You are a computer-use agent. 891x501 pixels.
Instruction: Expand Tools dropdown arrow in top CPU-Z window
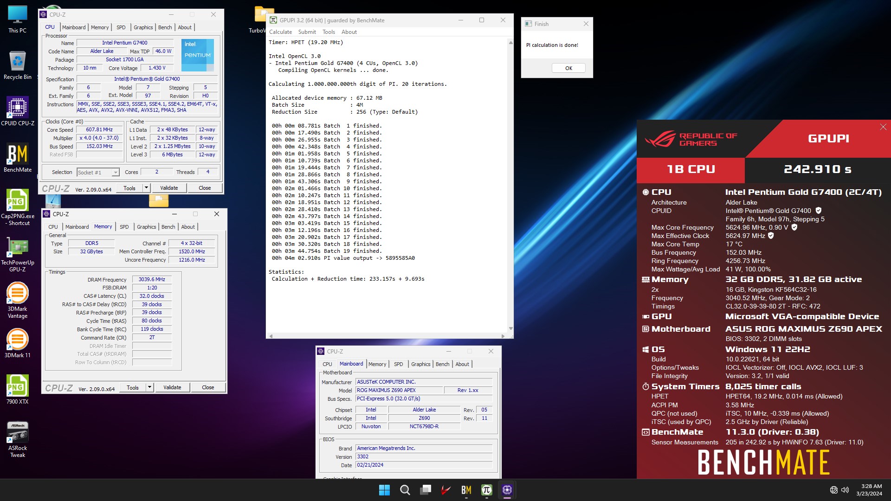146,188
